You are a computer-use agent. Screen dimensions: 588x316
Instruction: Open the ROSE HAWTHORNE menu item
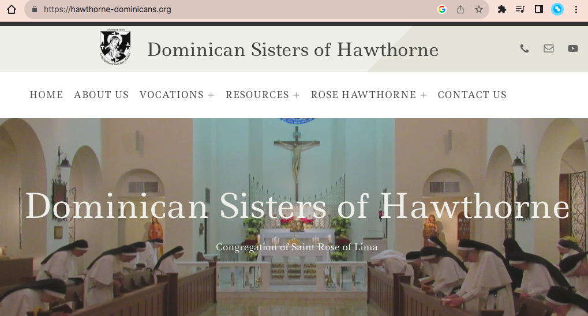pyautogui.click(x=364, y=95)
